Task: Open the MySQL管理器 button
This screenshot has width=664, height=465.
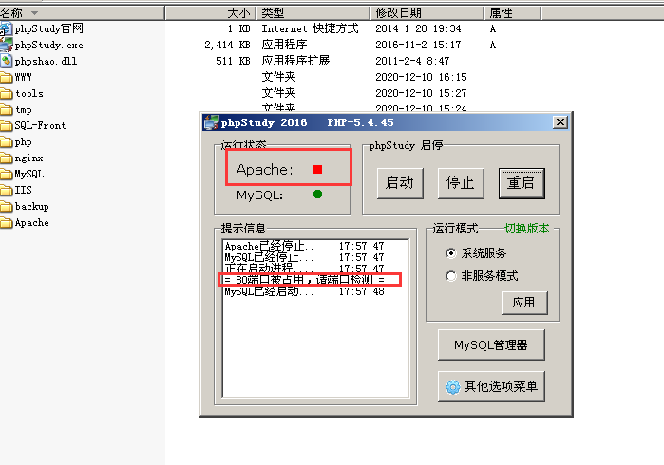Action: 491,344
